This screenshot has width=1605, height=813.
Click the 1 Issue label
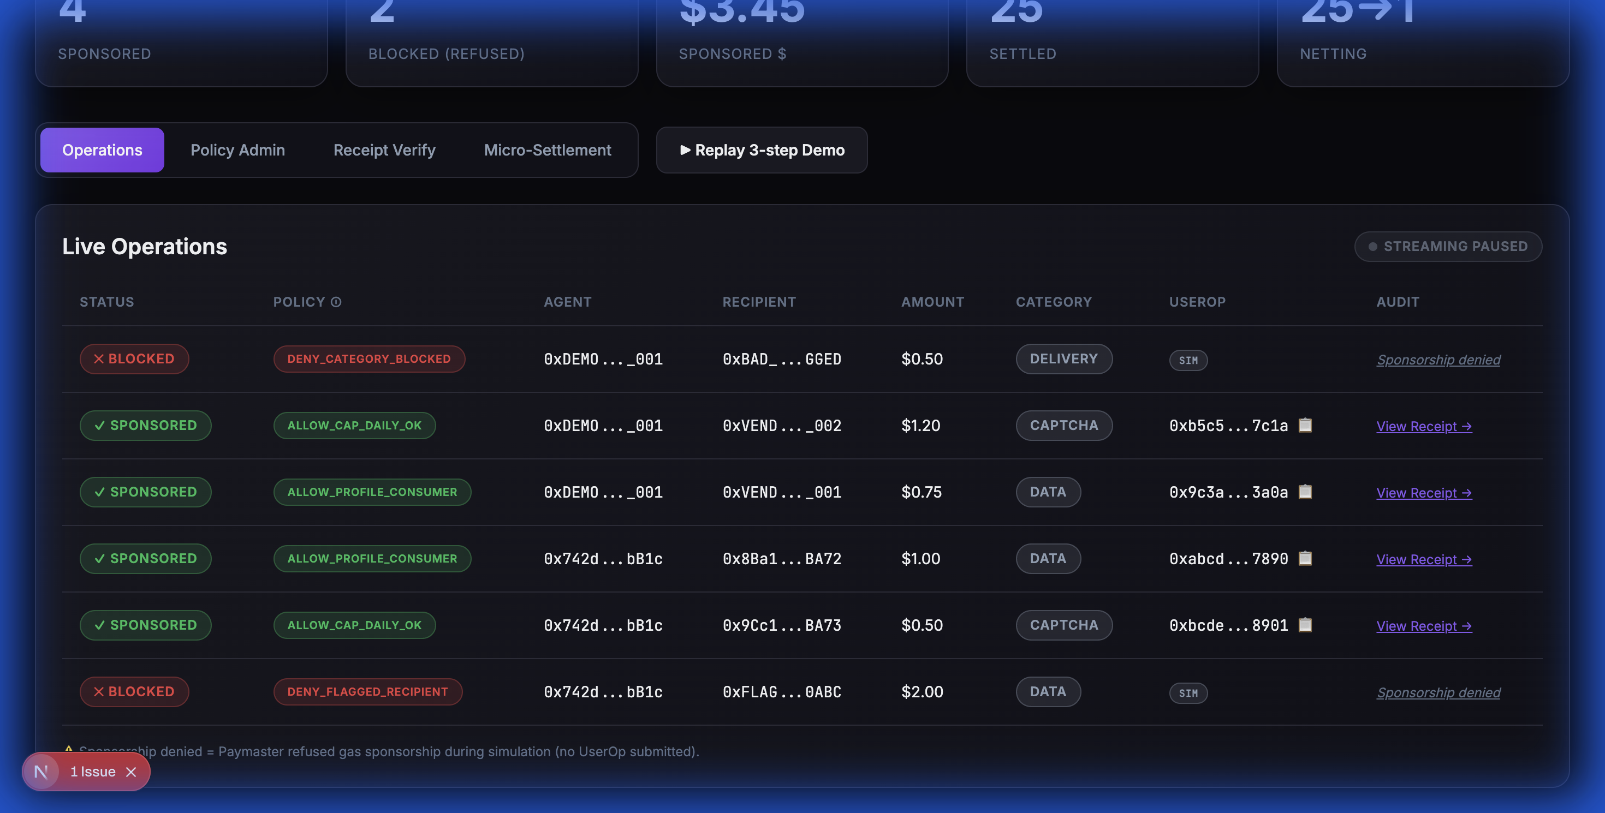click(x=93, y=772)
